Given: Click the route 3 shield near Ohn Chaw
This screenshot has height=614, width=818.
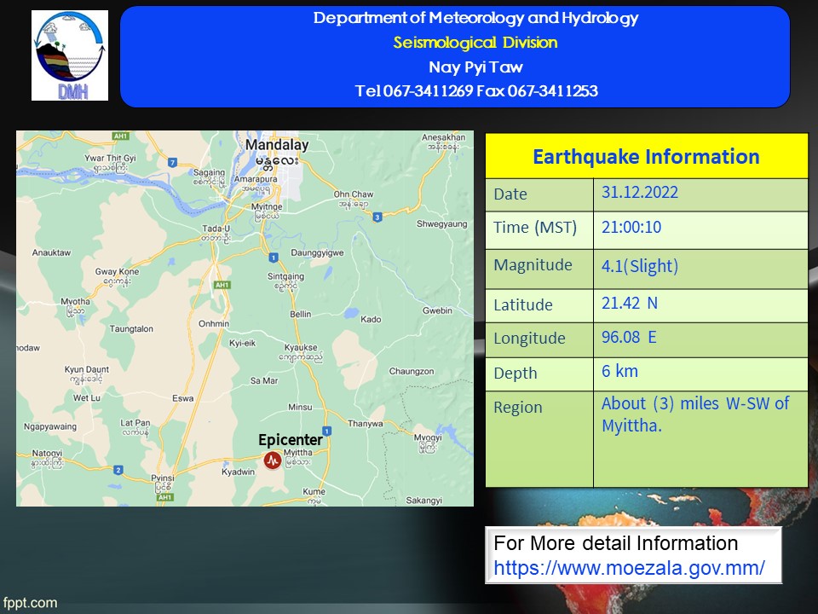Looking at the screenshot, I should click(x=377, y=217).
